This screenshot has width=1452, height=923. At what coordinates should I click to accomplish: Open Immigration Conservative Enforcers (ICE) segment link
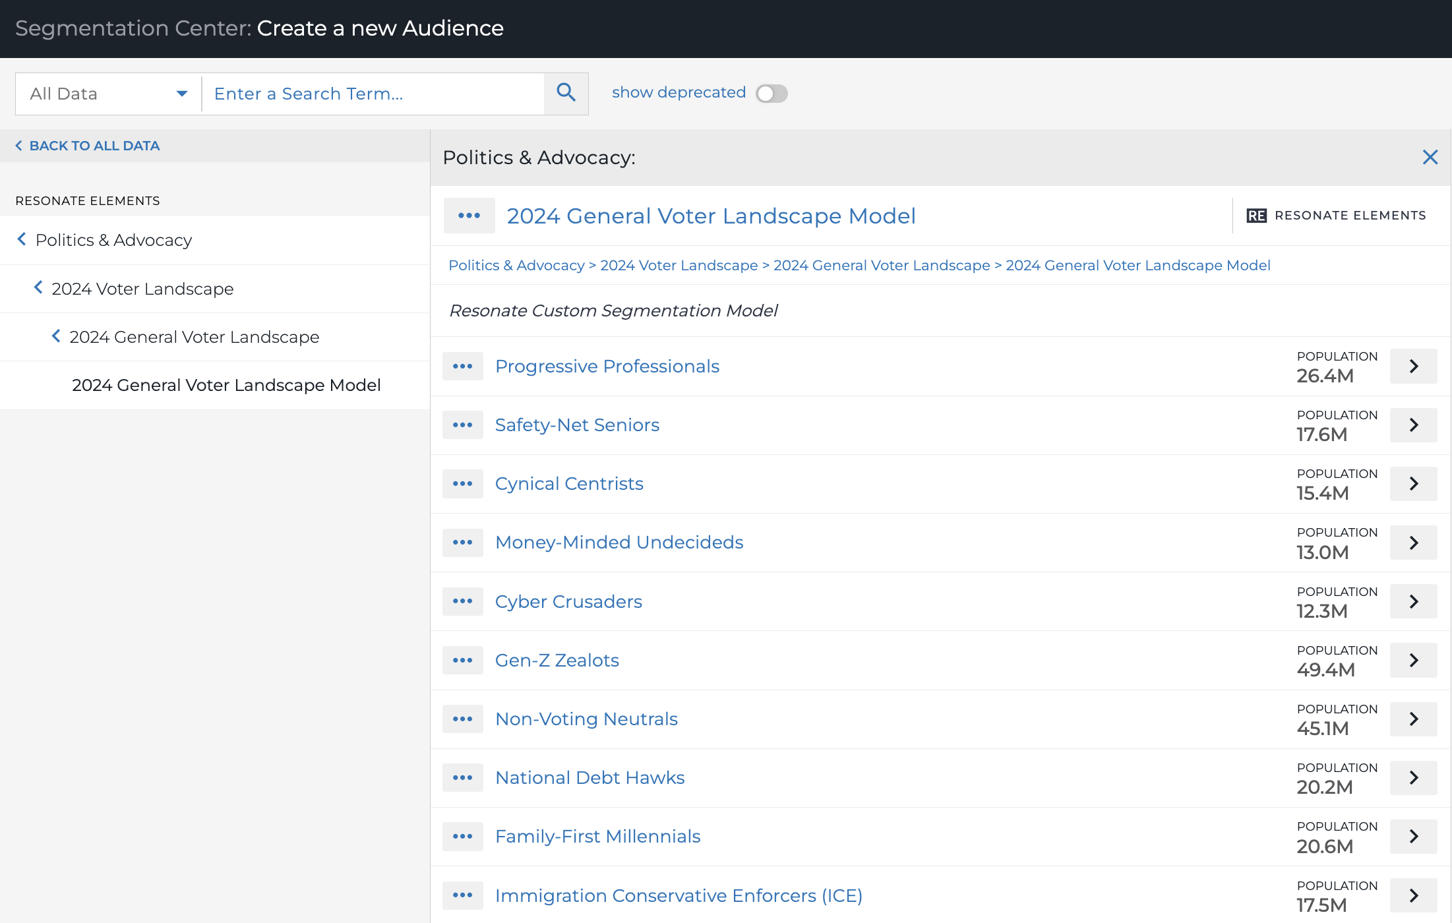tap(679, 895)
